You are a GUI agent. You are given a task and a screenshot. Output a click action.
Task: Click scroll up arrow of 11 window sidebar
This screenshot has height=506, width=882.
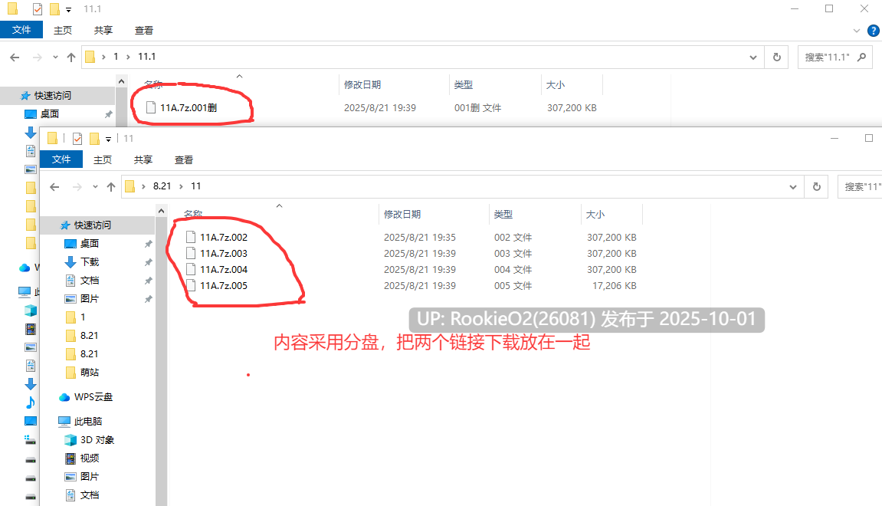click(x=162, y=211)
